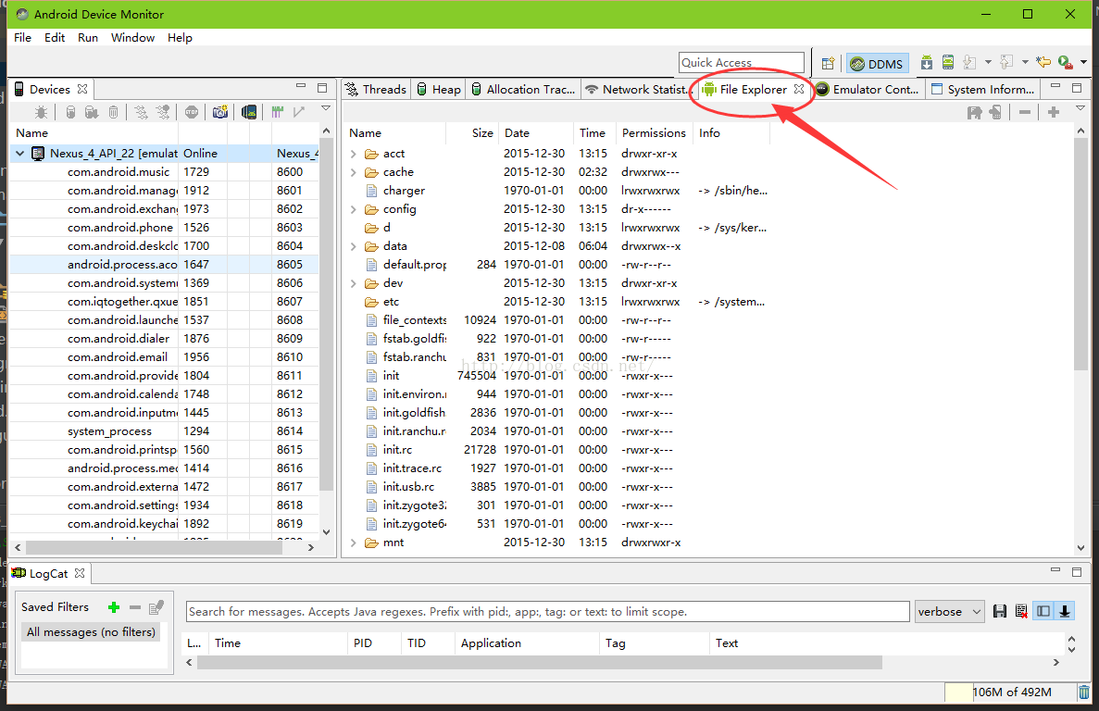
Task: Open the File Explorer view menu triangle
Action: pos(1080,108)
